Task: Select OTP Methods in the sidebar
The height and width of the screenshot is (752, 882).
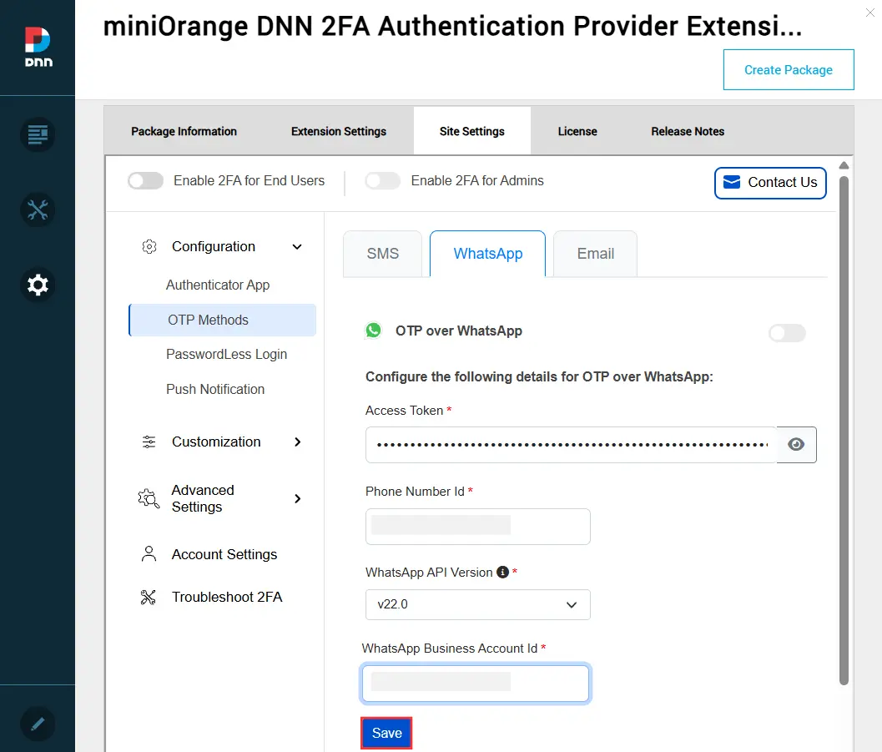Action: coord(223,320)
